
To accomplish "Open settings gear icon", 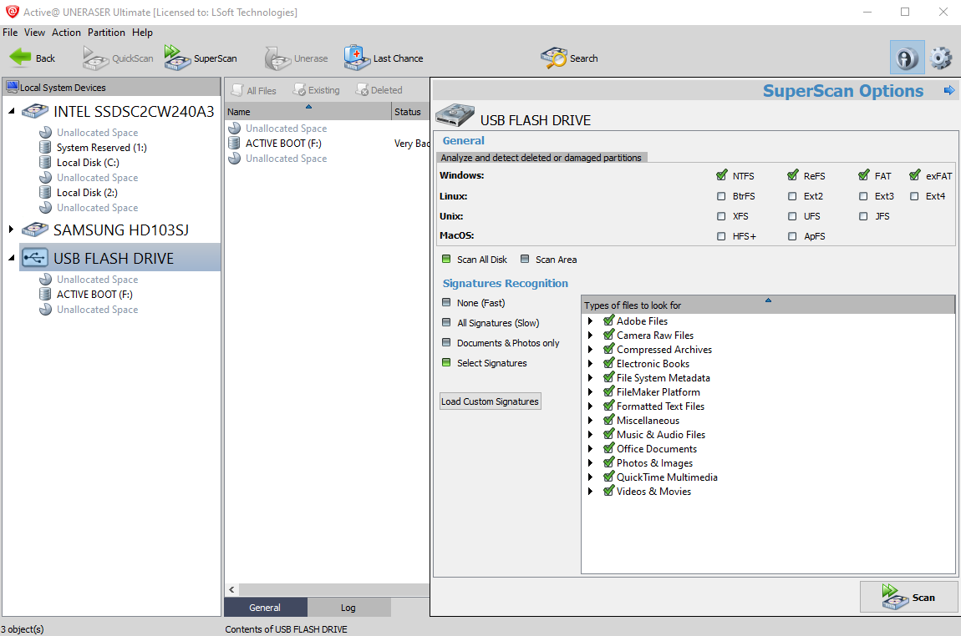I will click(941, 58).
